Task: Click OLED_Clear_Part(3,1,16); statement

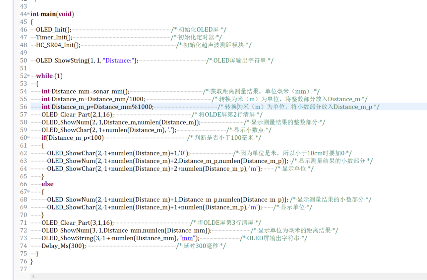Action: 78,222
